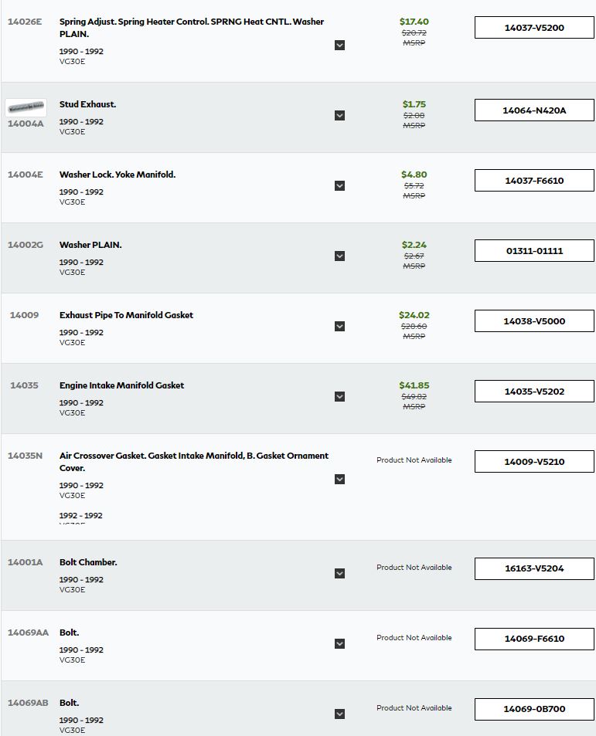Click the Air Crossover Gasket product title
The height and width of the screenshot is (736, 596).
193,461
